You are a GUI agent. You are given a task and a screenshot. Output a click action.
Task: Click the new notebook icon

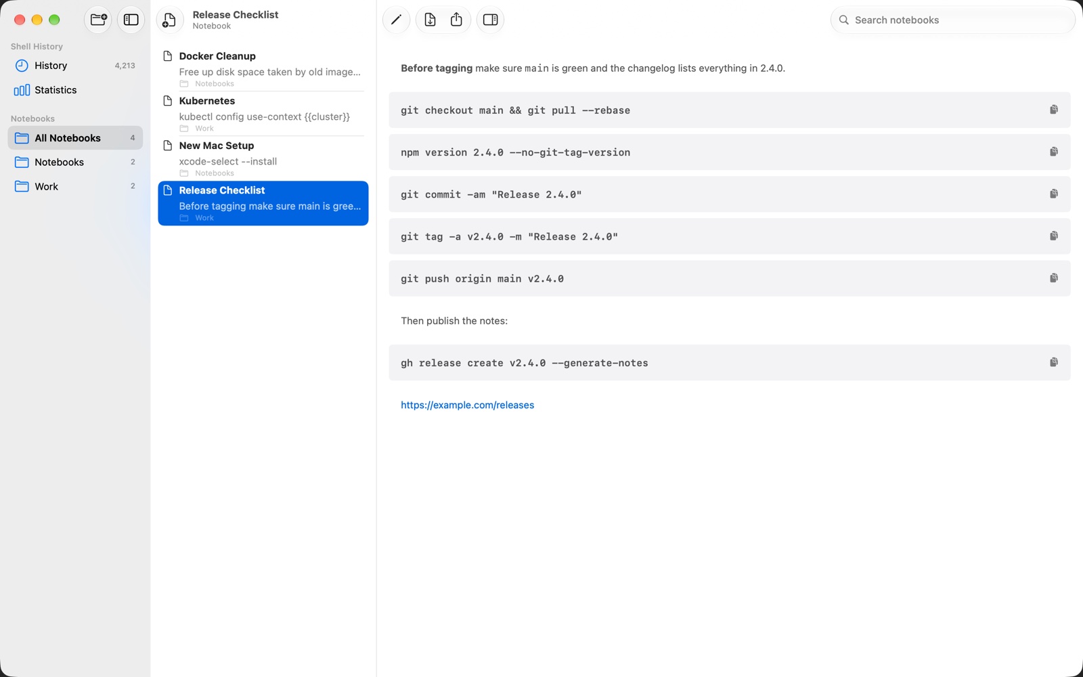click(170, 20)
